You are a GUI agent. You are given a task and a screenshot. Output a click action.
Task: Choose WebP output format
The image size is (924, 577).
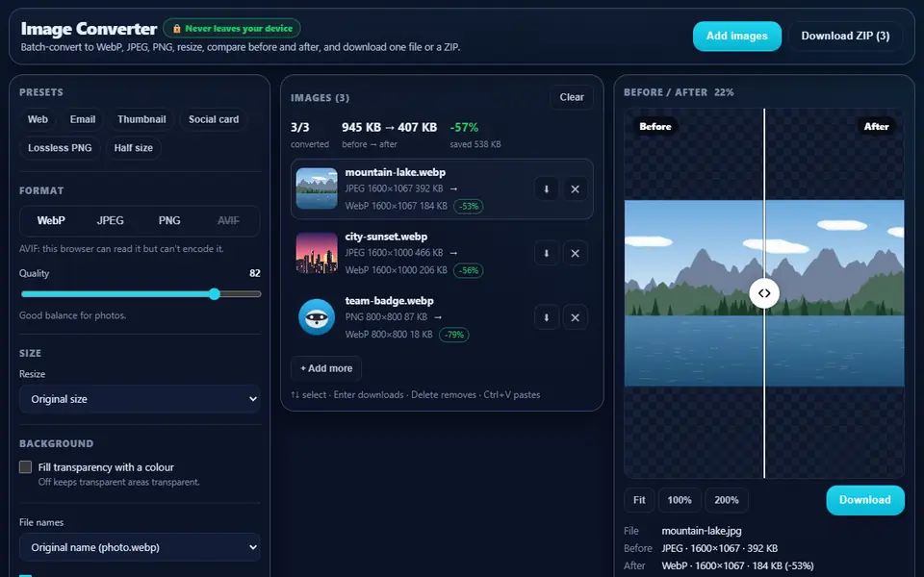pos(51,221)
